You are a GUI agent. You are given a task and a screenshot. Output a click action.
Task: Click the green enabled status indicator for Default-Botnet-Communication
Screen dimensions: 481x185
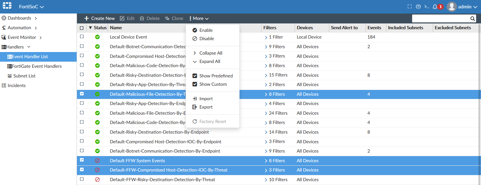click(97, 47)
